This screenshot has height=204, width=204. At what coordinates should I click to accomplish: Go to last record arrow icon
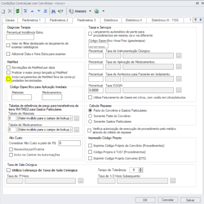coord(45,11)
